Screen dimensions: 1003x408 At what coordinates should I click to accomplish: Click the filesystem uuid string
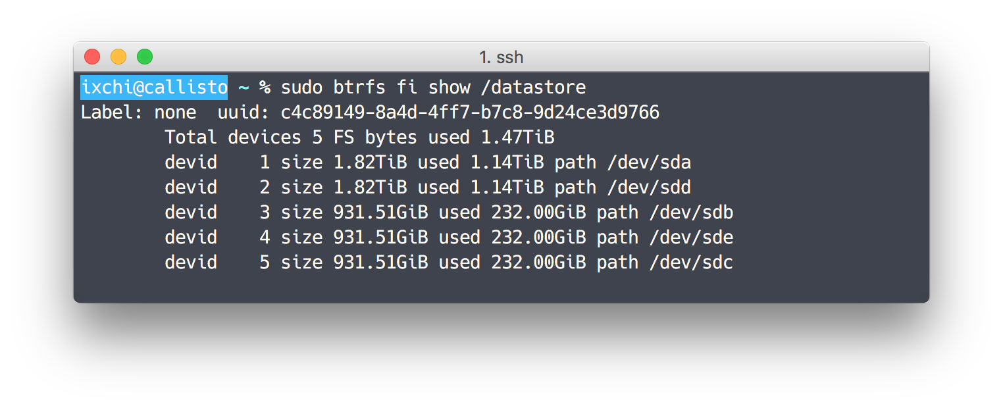click(x=470, y=113)
